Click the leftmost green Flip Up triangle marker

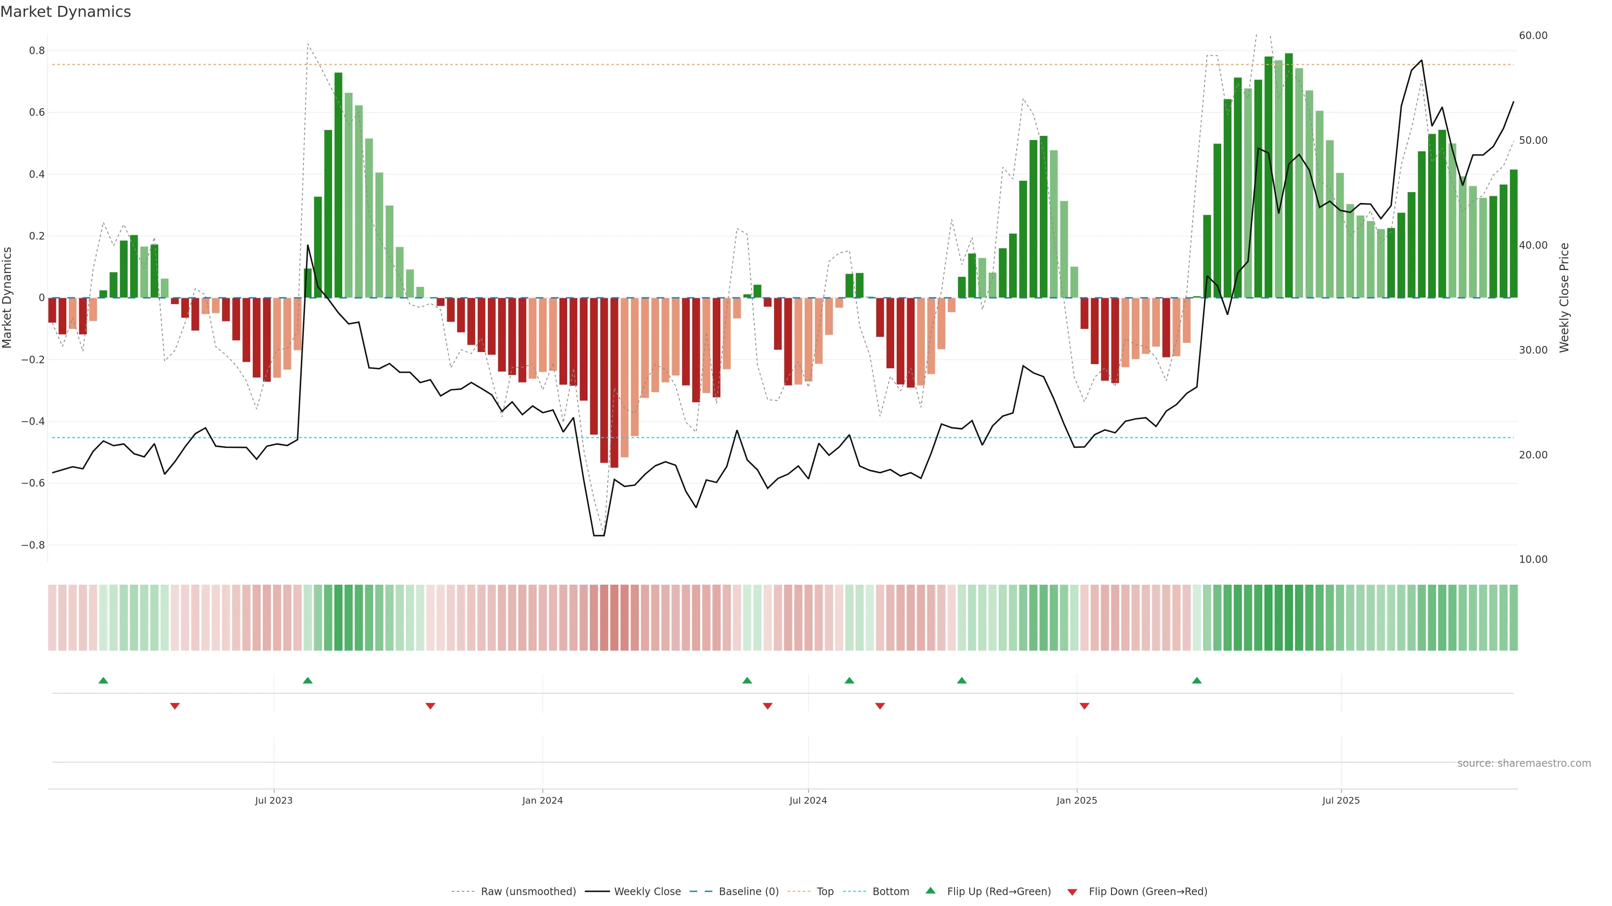coord(103,680)
